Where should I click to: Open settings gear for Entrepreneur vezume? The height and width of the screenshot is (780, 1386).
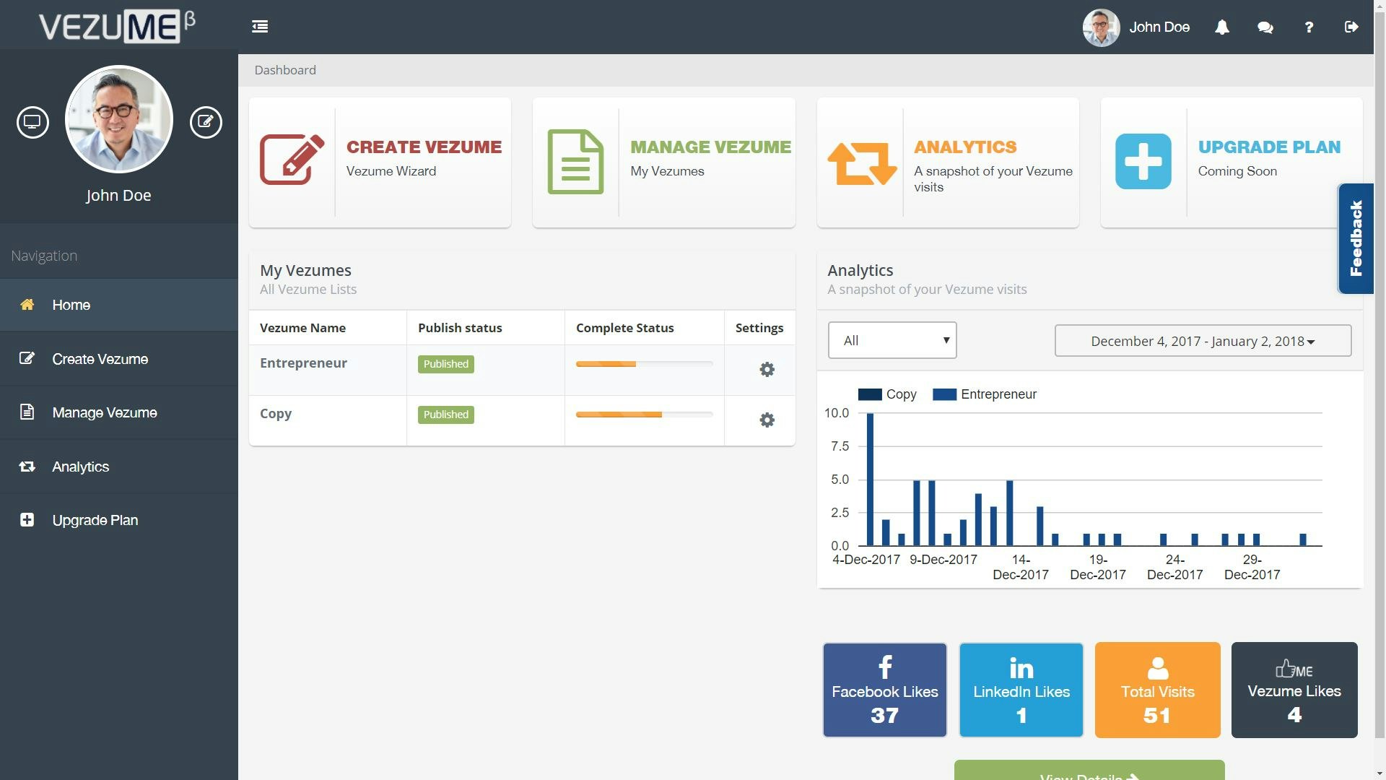click(x=767, y=370)
